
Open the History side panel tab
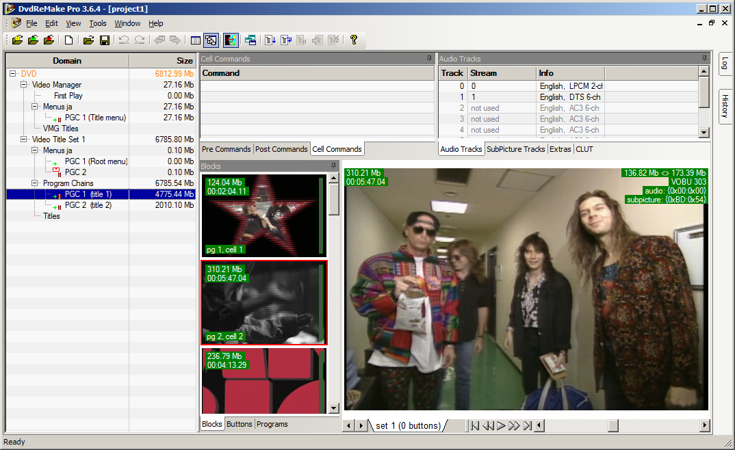(725, 106)
